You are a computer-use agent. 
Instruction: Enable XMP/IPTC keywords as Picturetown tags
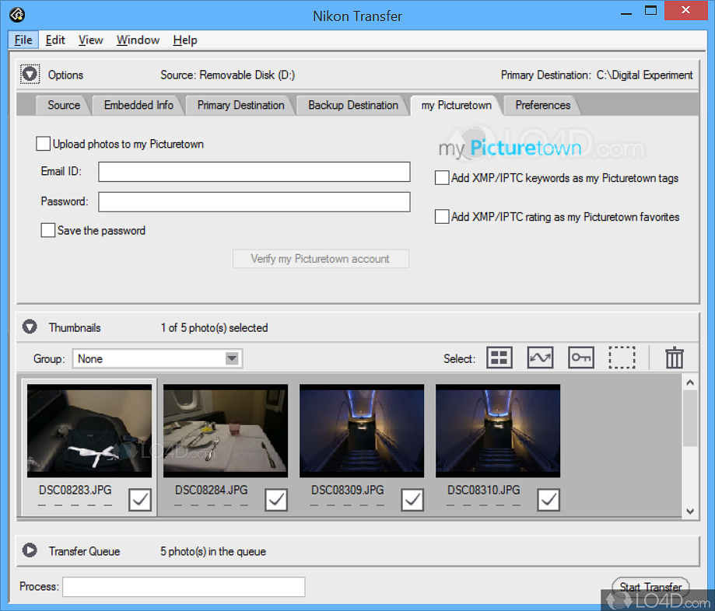pyautogui.click(x=442, y=177)
